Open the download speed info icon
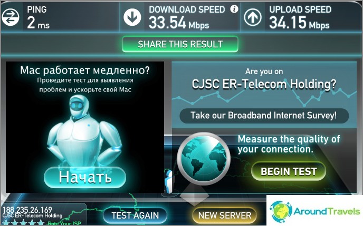Viewport: 363px width, 226px height. pos(234,9)
